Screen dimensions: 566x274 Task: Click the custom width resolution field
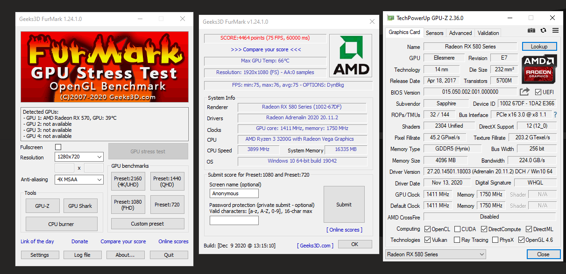click(64, 168)
